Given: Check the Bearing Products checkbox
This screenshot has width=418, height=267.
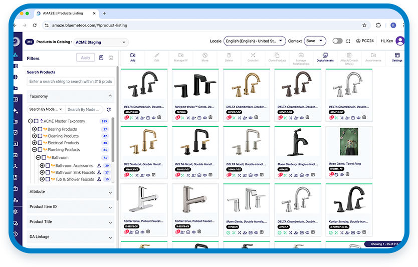Looking at the screenshot, I should click(x=40, y=129).
